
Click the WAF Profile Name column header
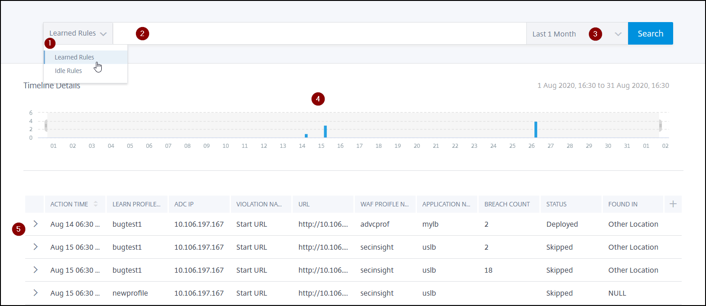385,204
